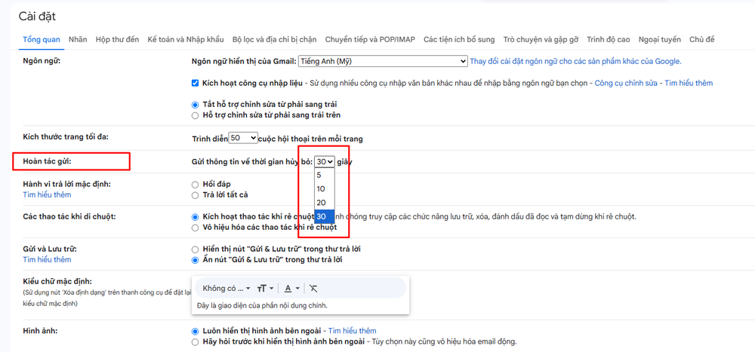Open the 50 conversations per page dropdown

[243, 138]
